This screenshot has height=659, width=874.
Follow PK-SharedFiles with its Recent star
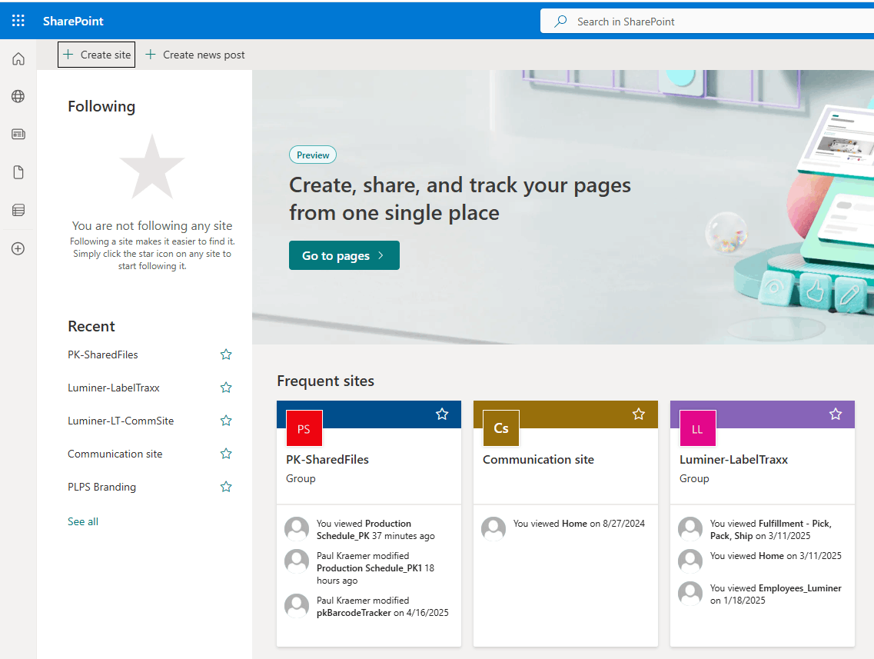(x=226, y=354)
